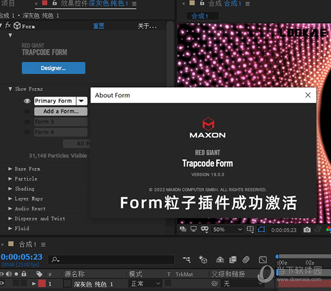
Task: Switch to the 项目 panel tab
Action: [x=8, y=3]
